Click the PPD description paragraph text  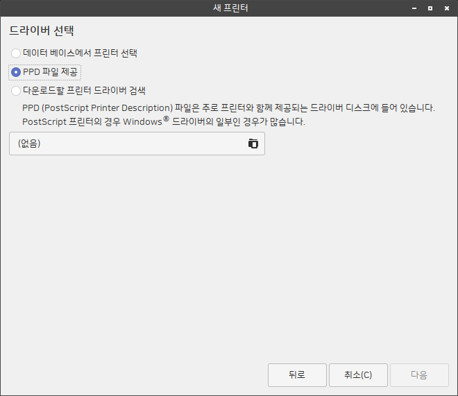(228, 107)
